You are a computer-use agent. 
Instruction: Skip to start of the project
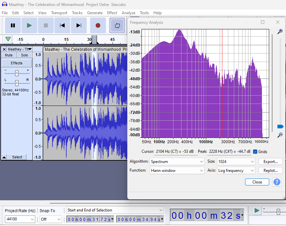[62, 25]
